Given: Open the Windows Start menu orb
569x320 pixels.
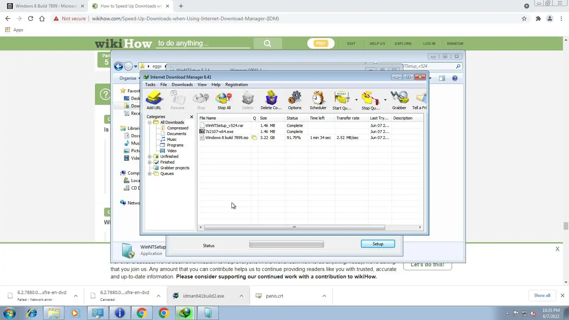Looking at the screenshot, I should (x=10, y=313).
